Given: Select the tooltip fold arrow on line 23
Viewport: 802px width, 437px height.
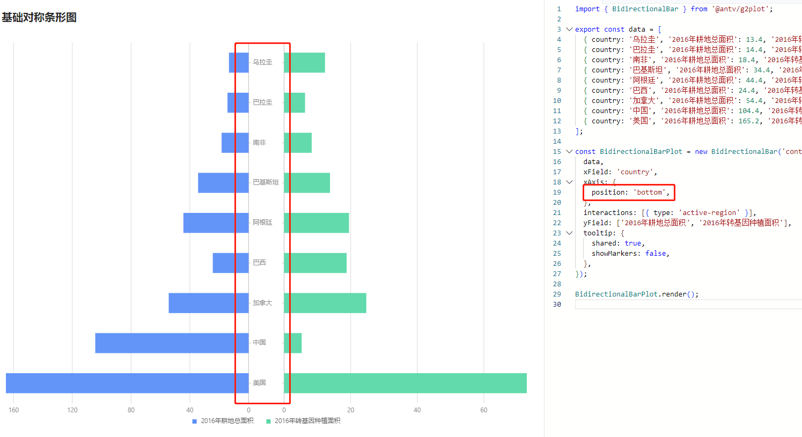Looking at the screenshot, I should (x=568, y=233).
